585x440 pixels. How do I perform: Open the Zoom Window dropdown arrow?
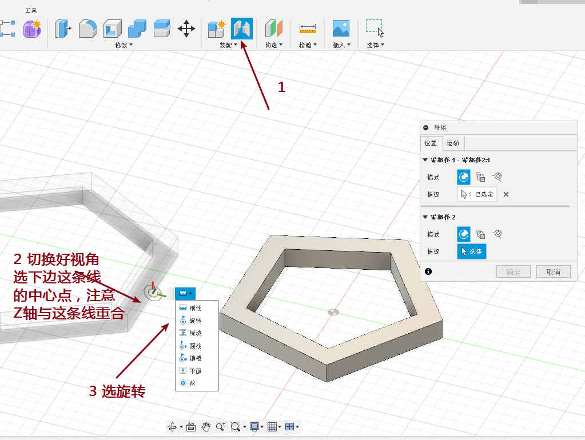point(245,427)
